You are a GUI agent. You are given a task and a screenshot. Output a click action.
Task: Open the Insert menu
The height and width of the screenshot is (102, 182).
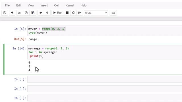pos(44,5)
